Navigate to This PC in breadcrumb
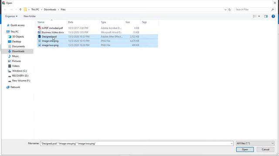This screenshot has width=279, height=156. pyautogui.click(x=35, y=10)
